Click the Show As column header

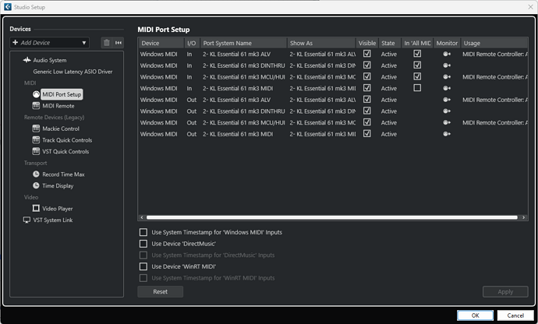[321, 43]
